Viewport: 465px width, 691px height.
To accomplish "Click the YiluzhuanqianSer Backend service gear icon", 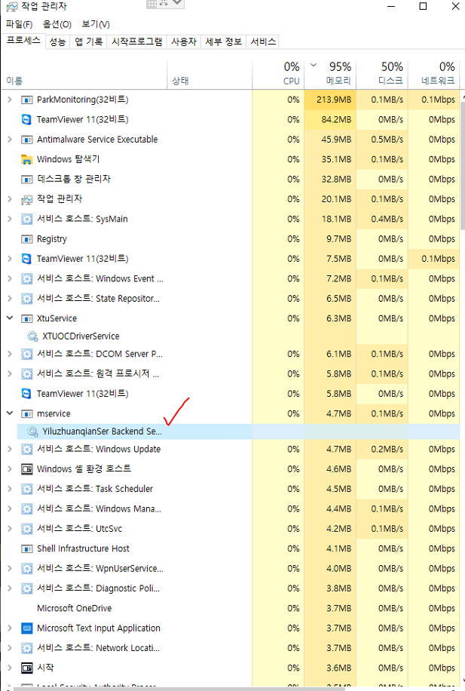I will 32,431.
